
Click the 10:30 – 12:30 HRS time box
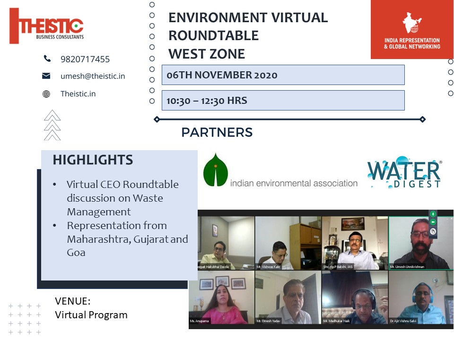coord(283,101)
